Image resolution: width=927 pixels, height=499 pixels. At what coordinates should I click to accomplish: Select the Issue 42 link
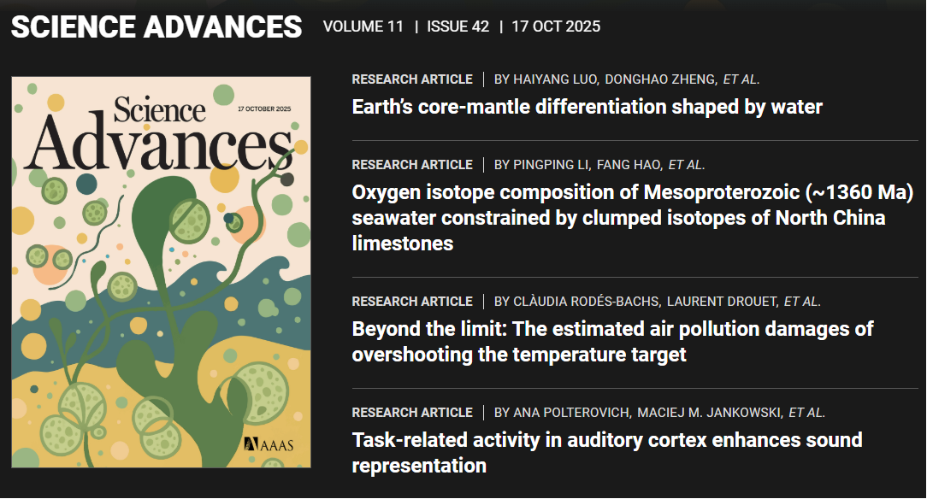(x=458, y=26)
